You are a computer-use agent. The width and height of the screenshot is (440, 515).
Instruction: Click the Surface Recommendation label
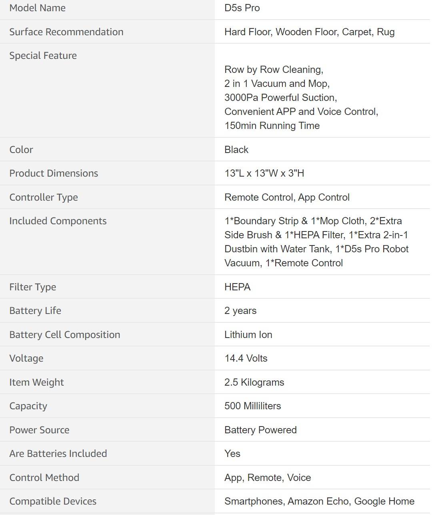66,32
